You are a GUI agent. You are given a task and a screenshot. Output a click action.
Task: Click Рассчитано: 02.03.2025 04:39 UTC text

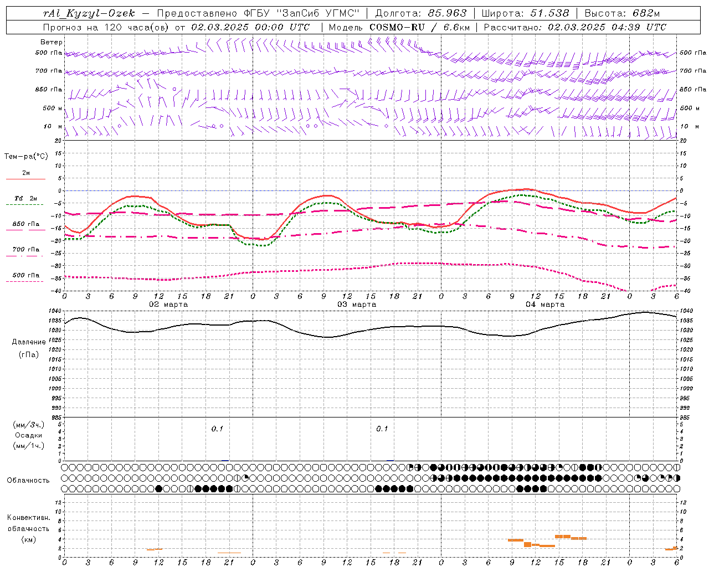click(x=575, y=27)
